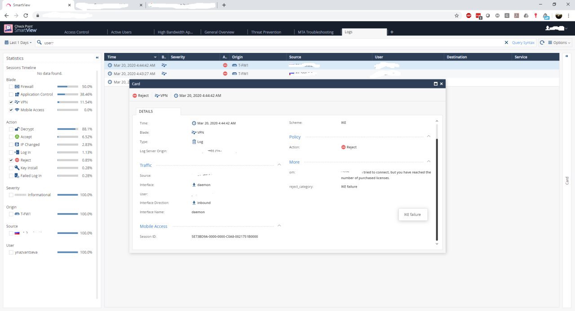The width and height of the screenshot is (575, 311).
Task: Click the clock icon in Card header
Action: coord(176,96)
